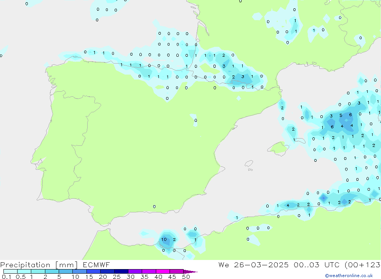Click the island of Ibiza on the map
The image size is (381, 279).
point(249,164)
